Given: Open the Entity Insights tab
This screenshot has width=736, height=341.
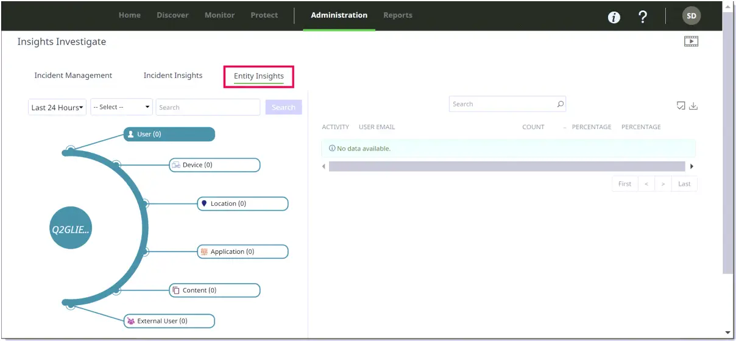Looking at the screenshot, I should coord(259,76).
